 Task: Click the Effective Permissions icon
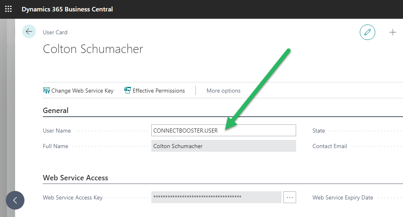pos(128,90)
